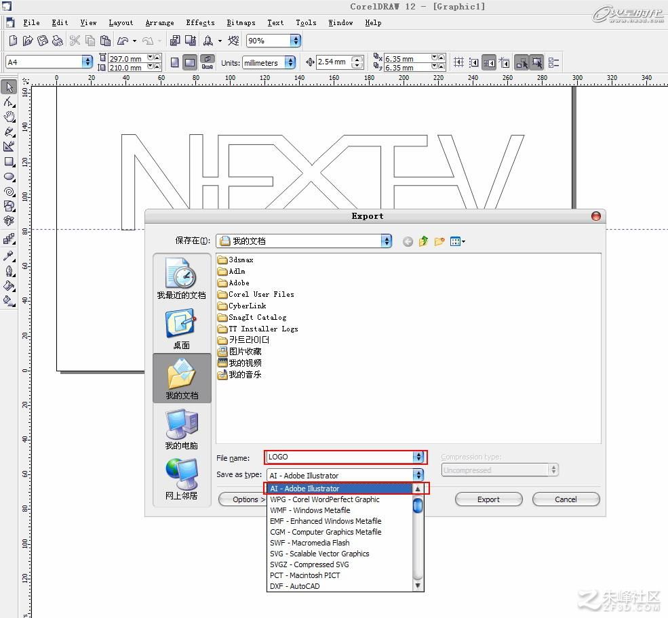The width and height of the screenshot is (668, 618).
Task: Collapse the Save as type dropdown
Action: pos(418,474)
